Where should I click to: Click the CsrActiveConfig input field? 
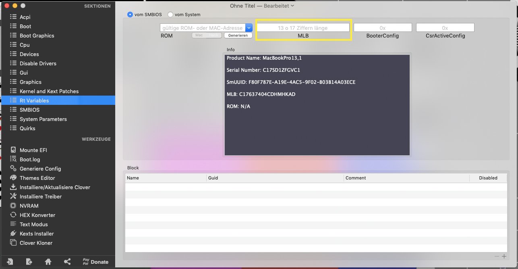(x=445, y=28)
